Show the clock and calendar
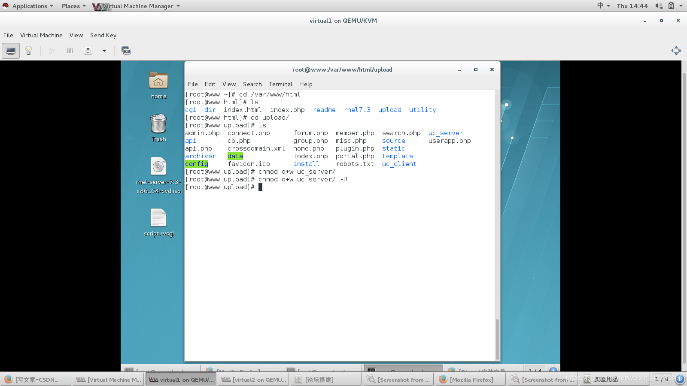The height and width of the screenshot is (386, 687). (632, 6)
